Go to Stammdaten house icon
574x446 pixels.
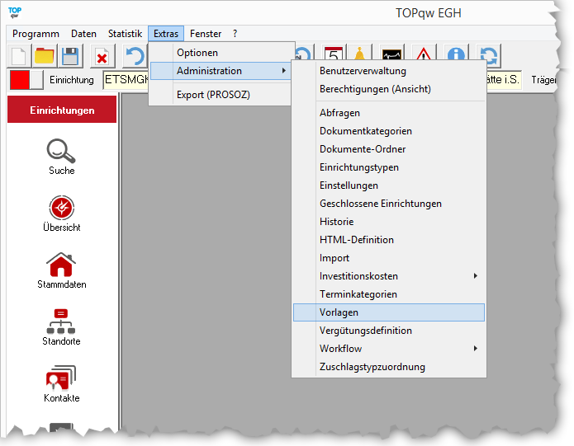61,265
